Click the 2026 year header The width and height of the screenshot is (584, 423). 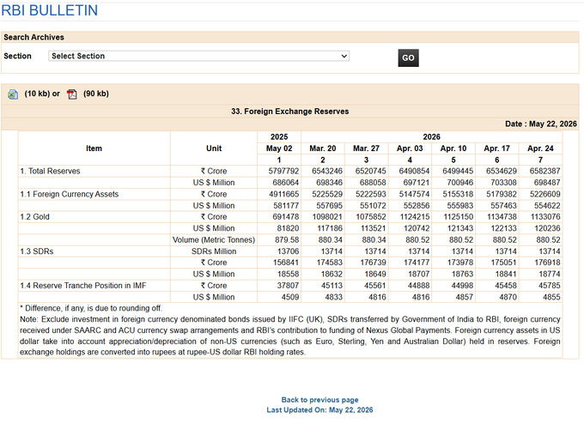click(x=431, y=137)
